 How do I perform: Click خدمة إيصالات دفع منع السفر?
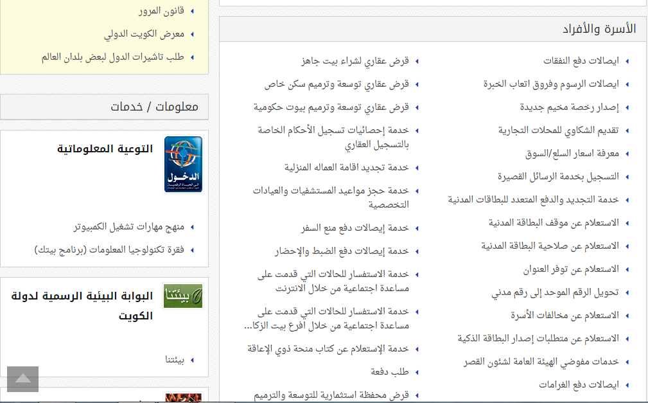[355, 228]
